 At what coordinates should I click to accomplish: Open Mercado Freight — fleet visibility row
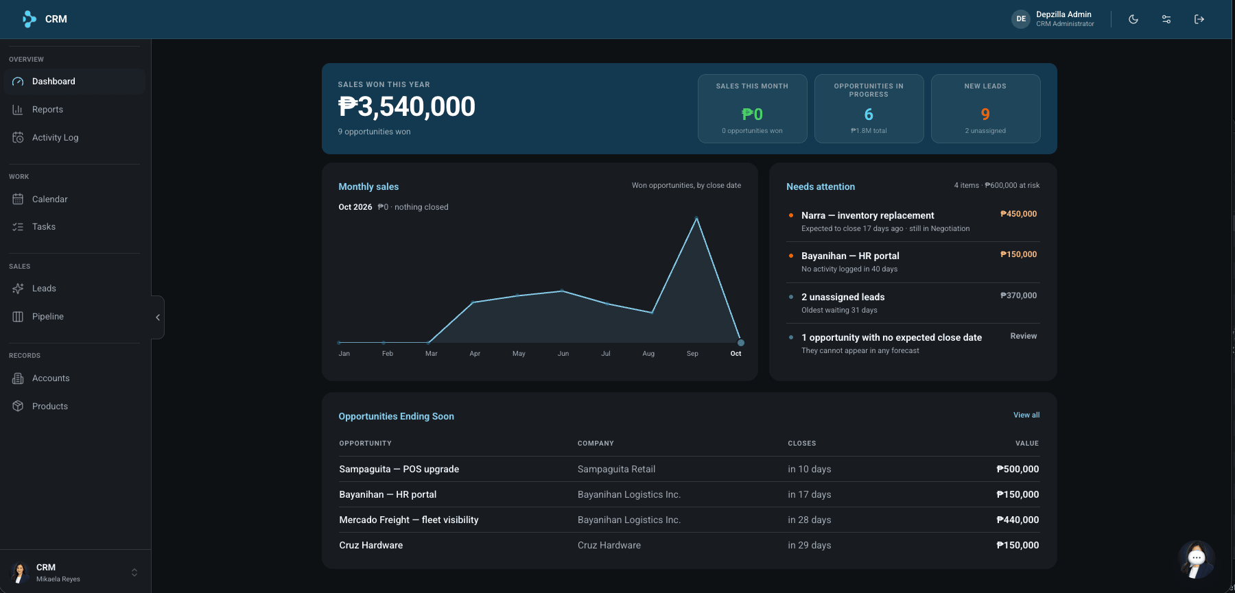pyautogui.click(x=689, y=520)
